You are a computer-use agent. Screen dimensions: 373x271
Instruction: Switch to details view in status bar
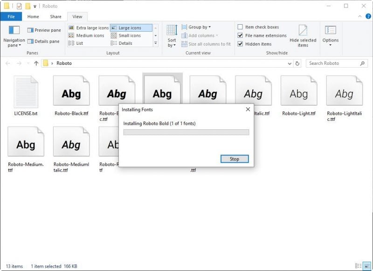click(358, 266)
